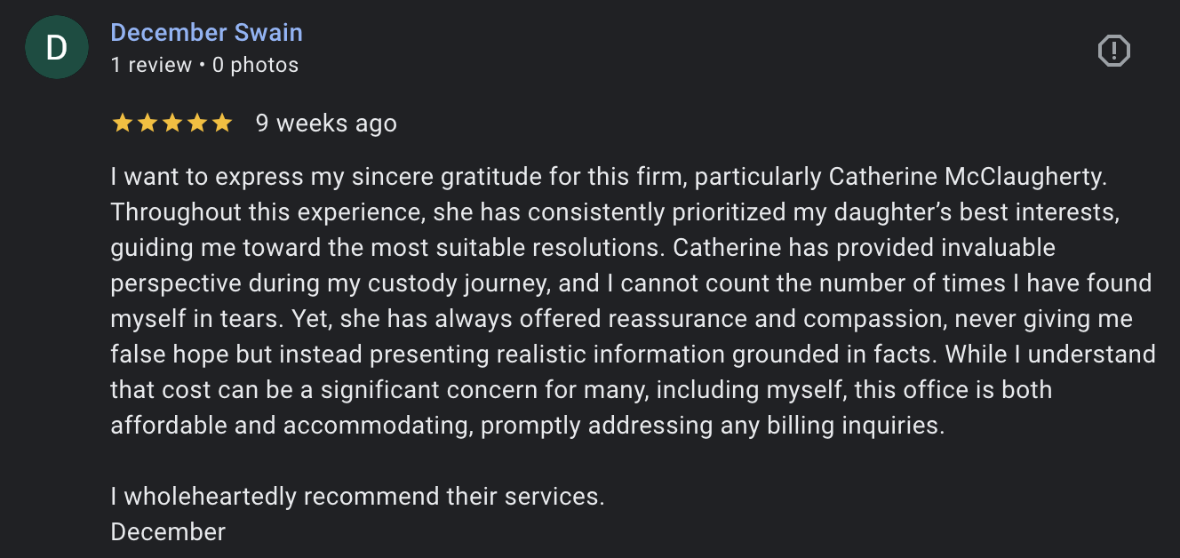Screen dimensions: 1180x558
Task: Click the "December" signature at the review's end
Action: tap(168, 531)
